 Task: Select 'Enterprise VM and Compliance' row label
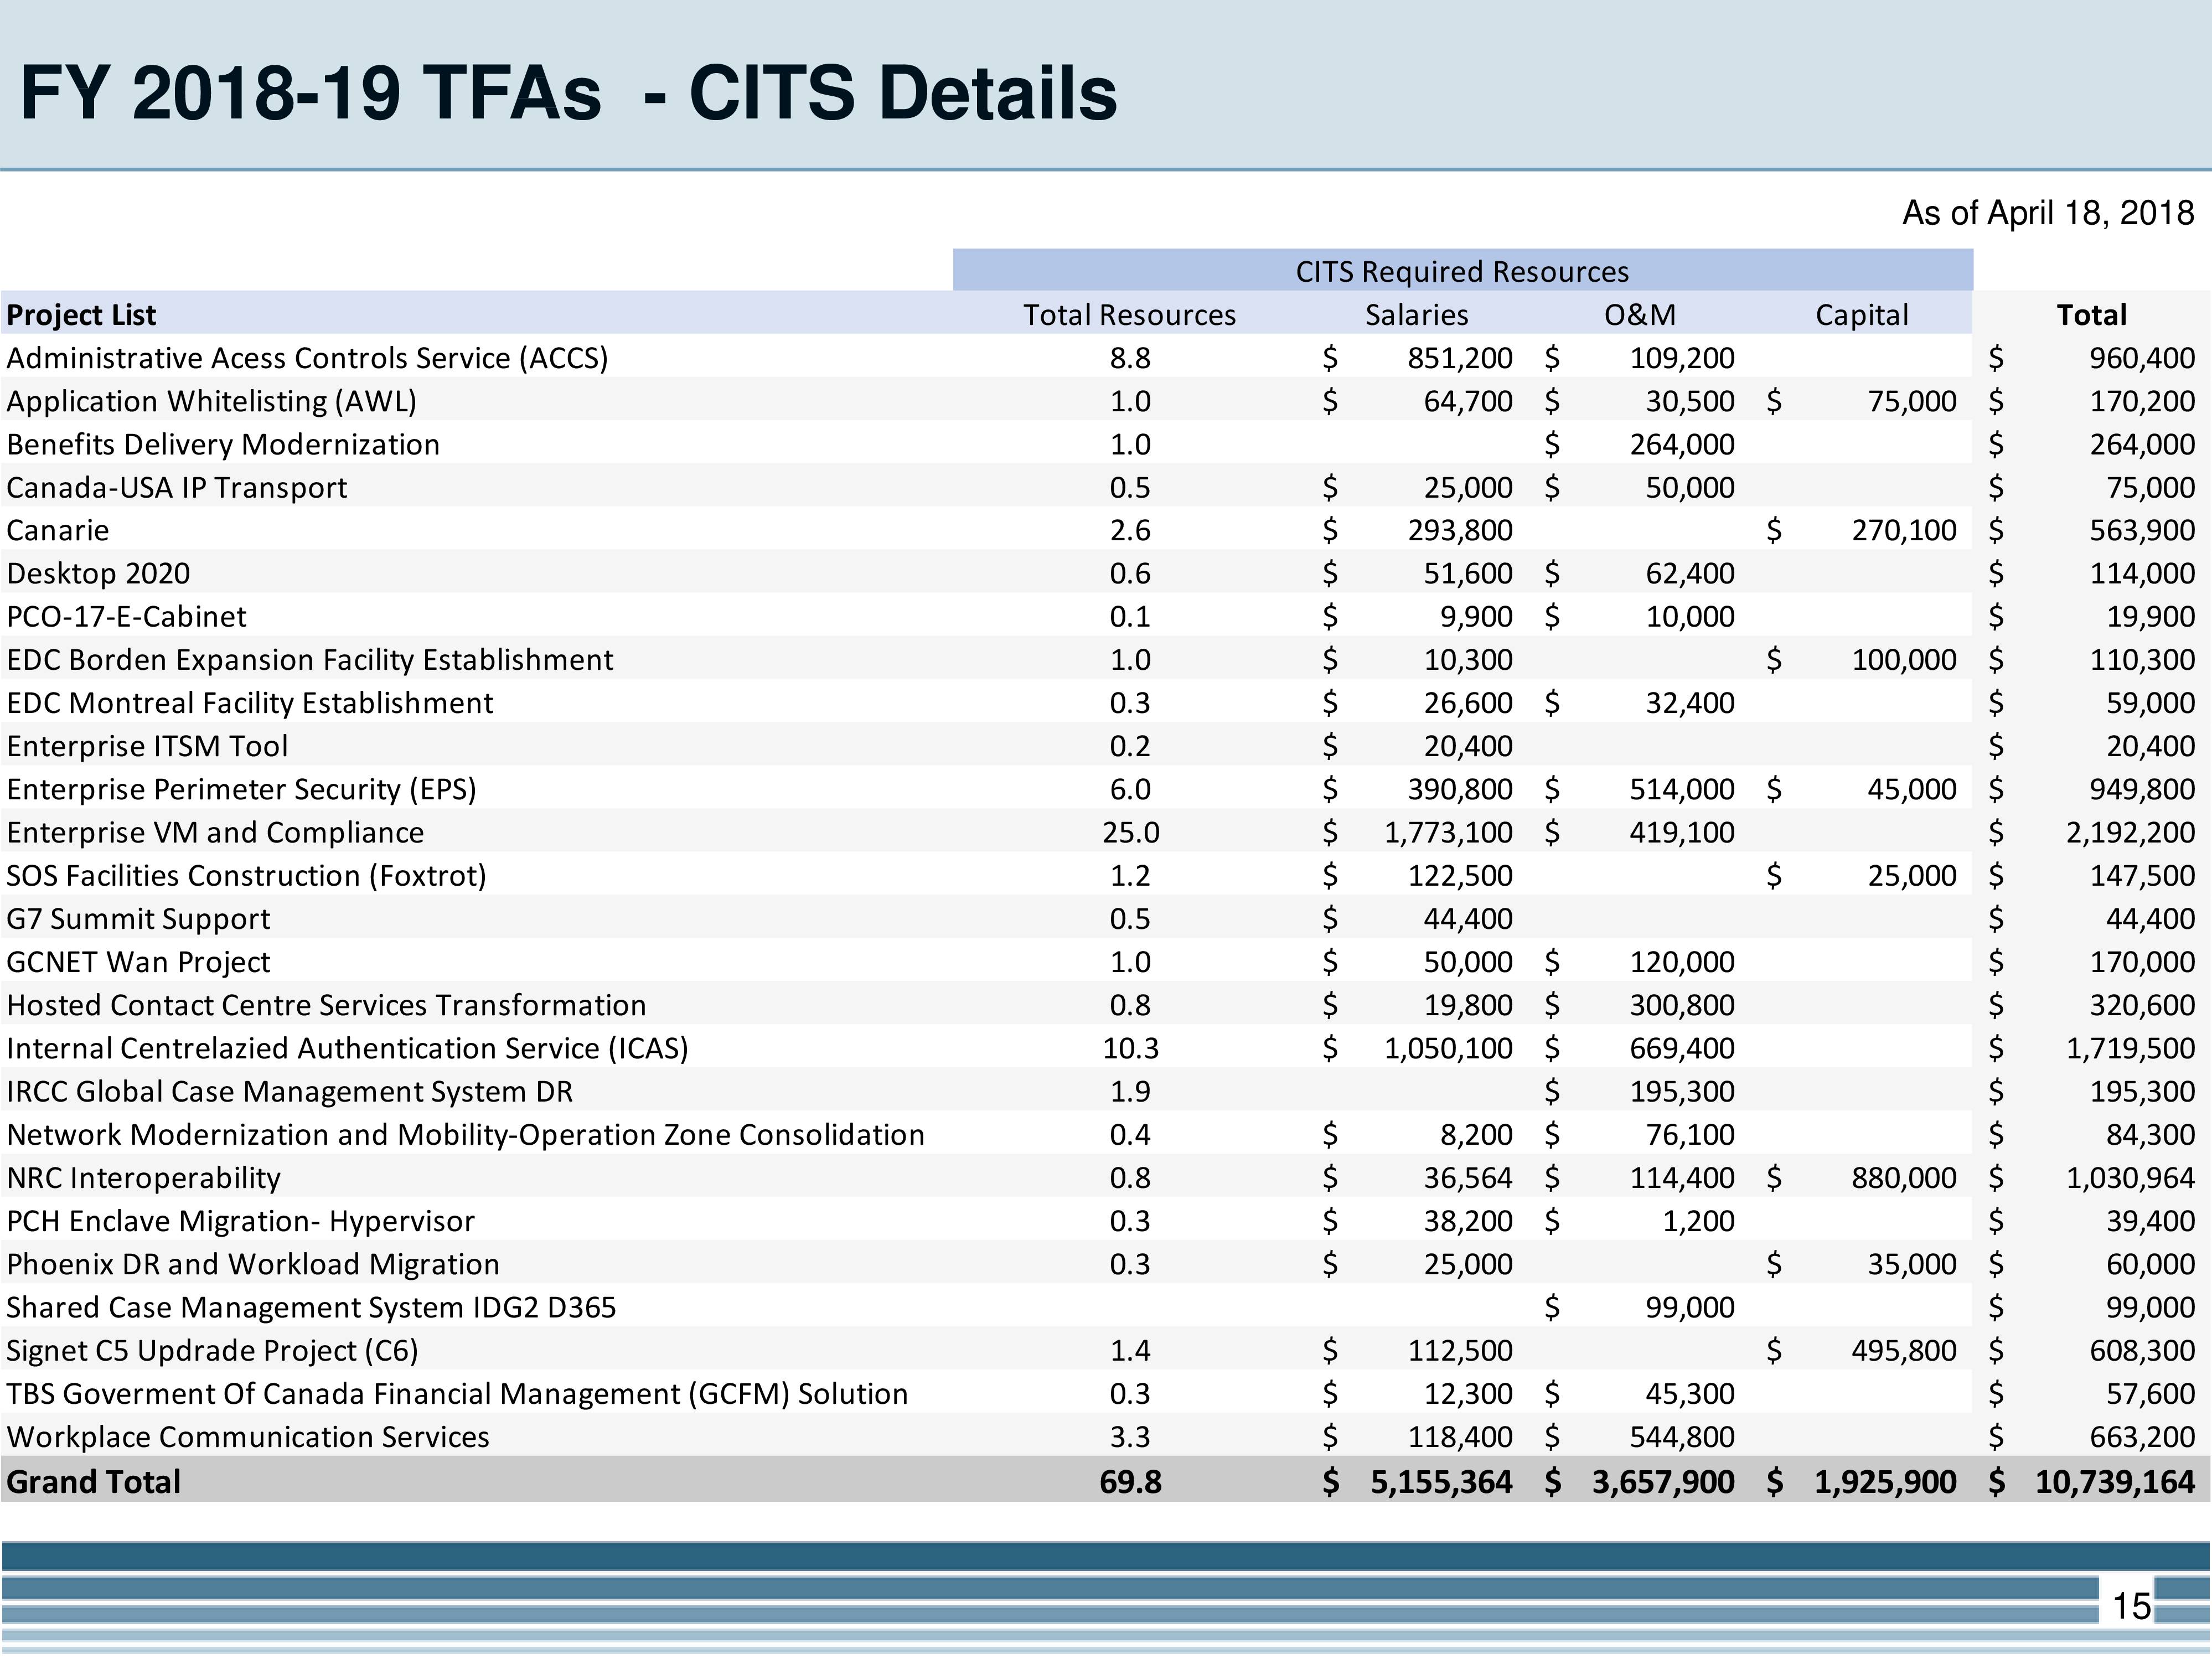[x=215, y=832]
